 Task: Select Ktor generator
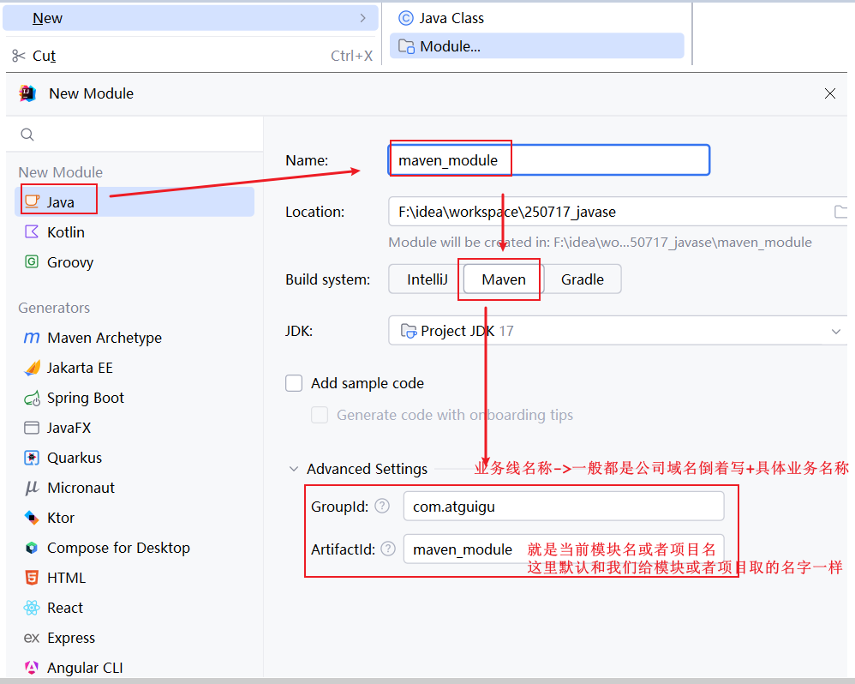pyautogui.click(x=135, y=518)
